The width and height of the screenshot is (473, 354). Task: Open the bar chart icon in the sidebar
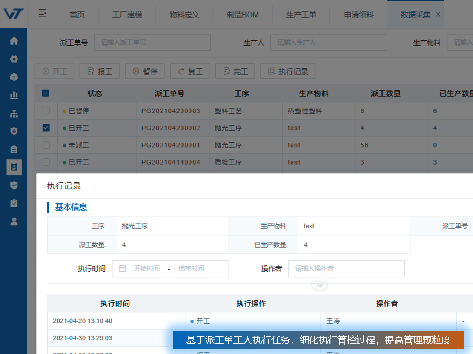click(14, 95)
